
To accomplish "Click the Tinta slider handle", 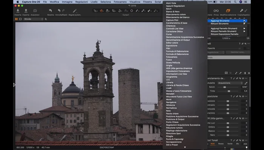I will point(229,91).
